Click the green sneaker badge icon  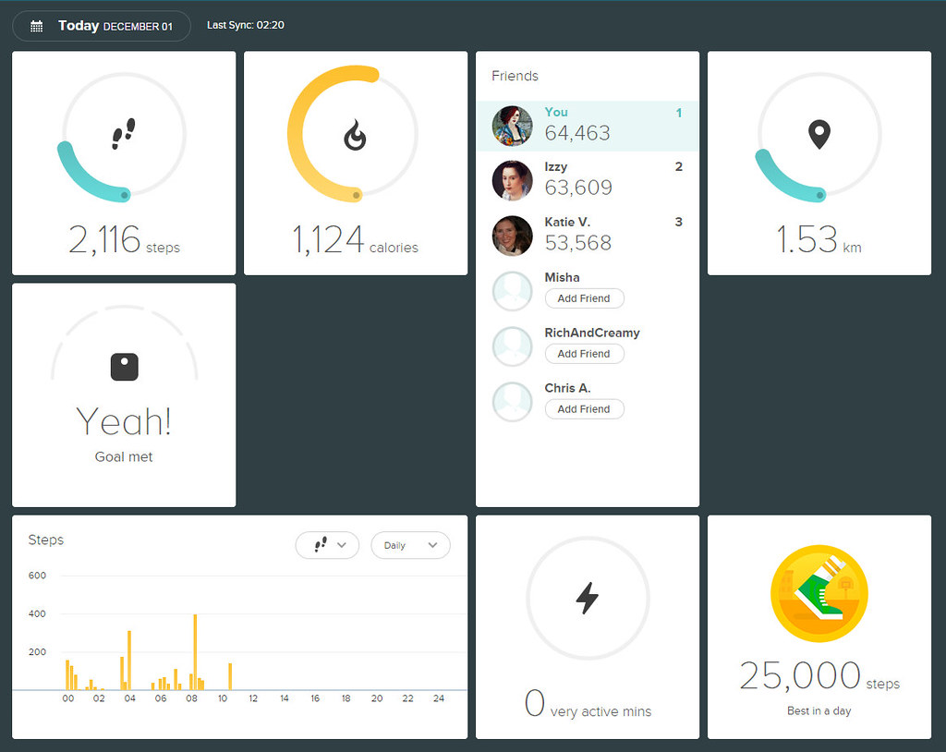(819, 593)
